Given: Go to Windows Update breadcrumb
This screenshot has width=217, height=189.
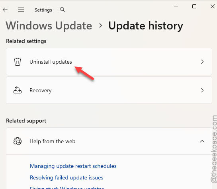Looking at the screenshot, I should click(x=49, y=25).
